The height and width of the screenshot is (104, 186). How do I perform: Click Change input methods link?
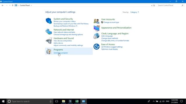[x=110, y=38]
